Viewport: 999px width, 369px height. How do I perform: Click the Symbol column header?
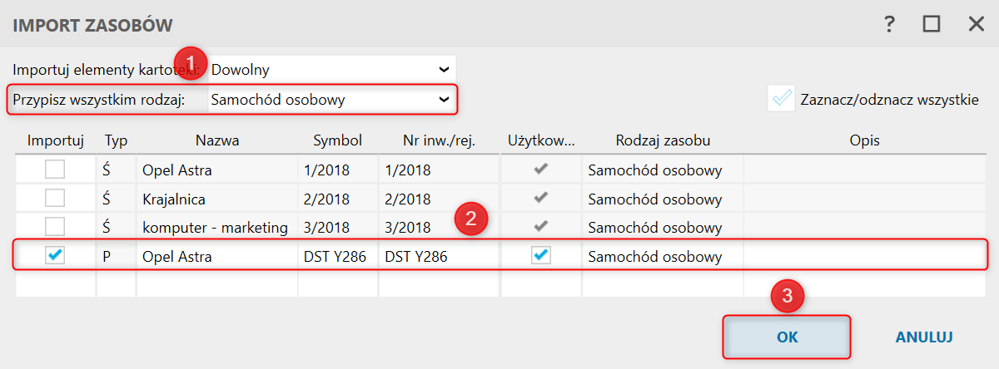click(x=337, y=140)
